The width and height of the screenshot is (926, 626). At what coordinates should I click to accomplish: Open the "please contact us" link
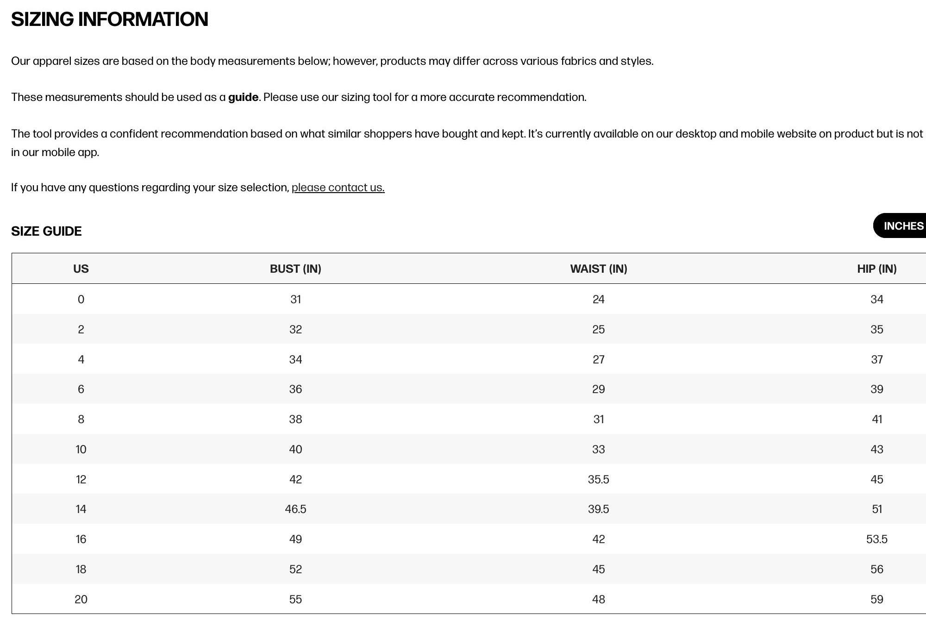(x=338, y=188)
